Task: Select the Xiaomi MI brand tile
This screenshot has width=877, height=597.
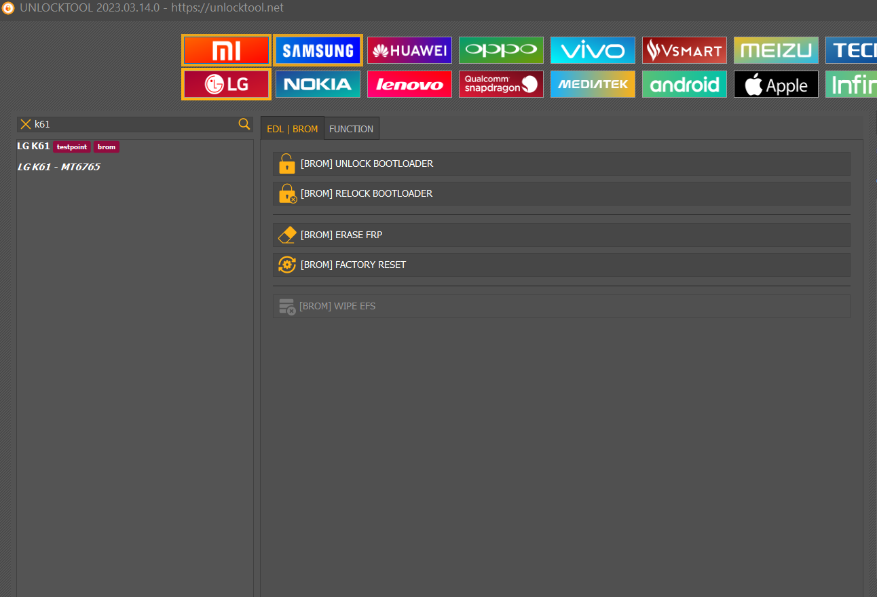Action: point(226,50)
